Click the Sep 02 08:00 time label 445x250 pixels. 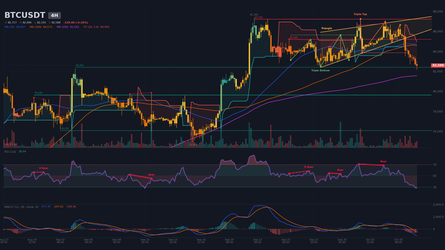[60, 241]
